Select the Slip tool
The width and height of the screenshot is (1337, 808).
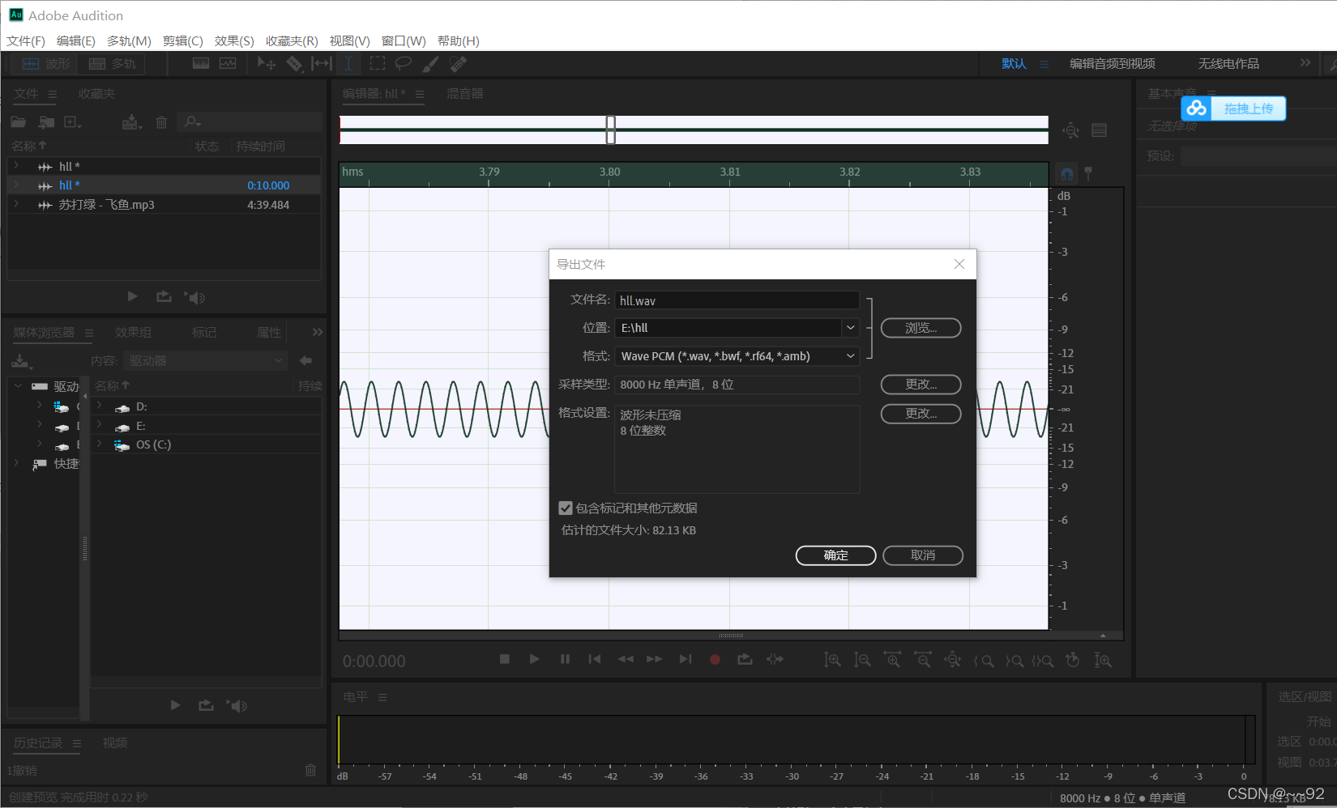pyautogui.click(x=322, y=64)
